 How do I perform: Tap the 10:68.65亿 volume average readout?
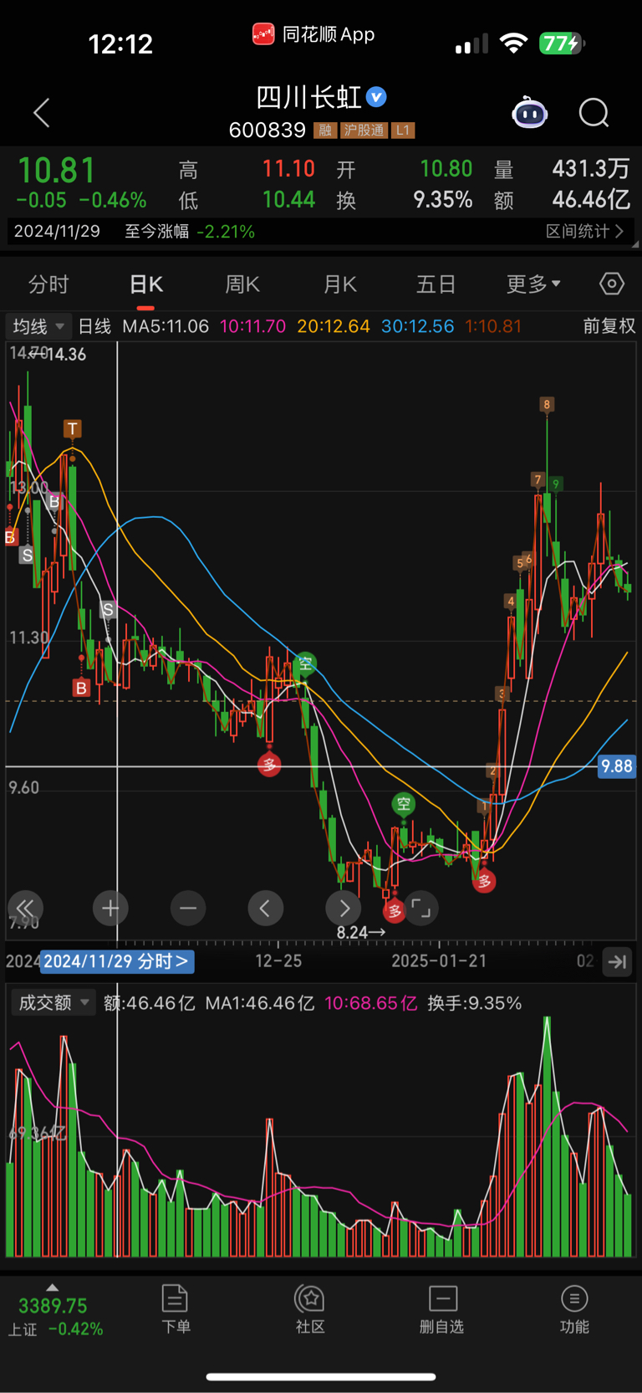(370, 1003)
